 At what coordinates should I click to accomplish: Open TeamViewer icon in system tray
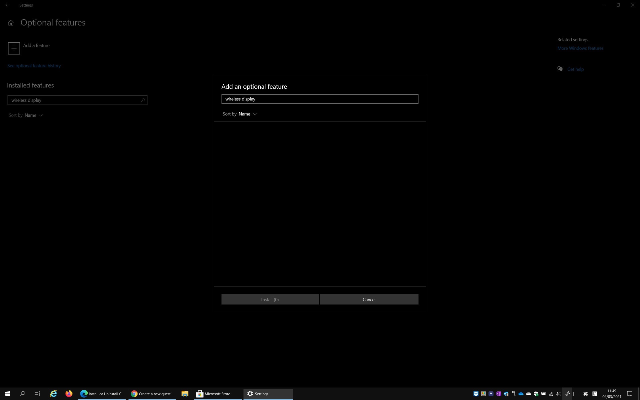pyautogui.click(x=476, y=394)
